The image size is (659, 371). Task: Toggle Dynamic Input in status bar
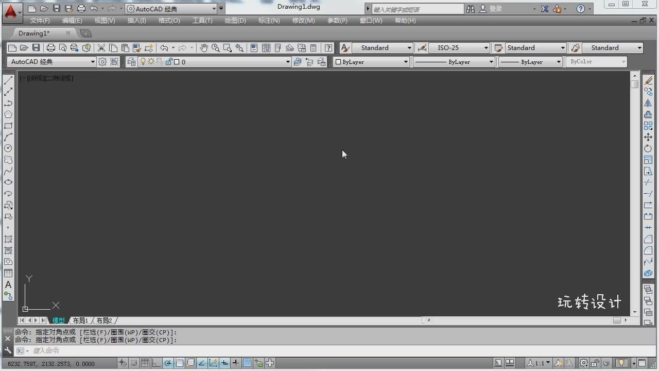pos(224,363)
